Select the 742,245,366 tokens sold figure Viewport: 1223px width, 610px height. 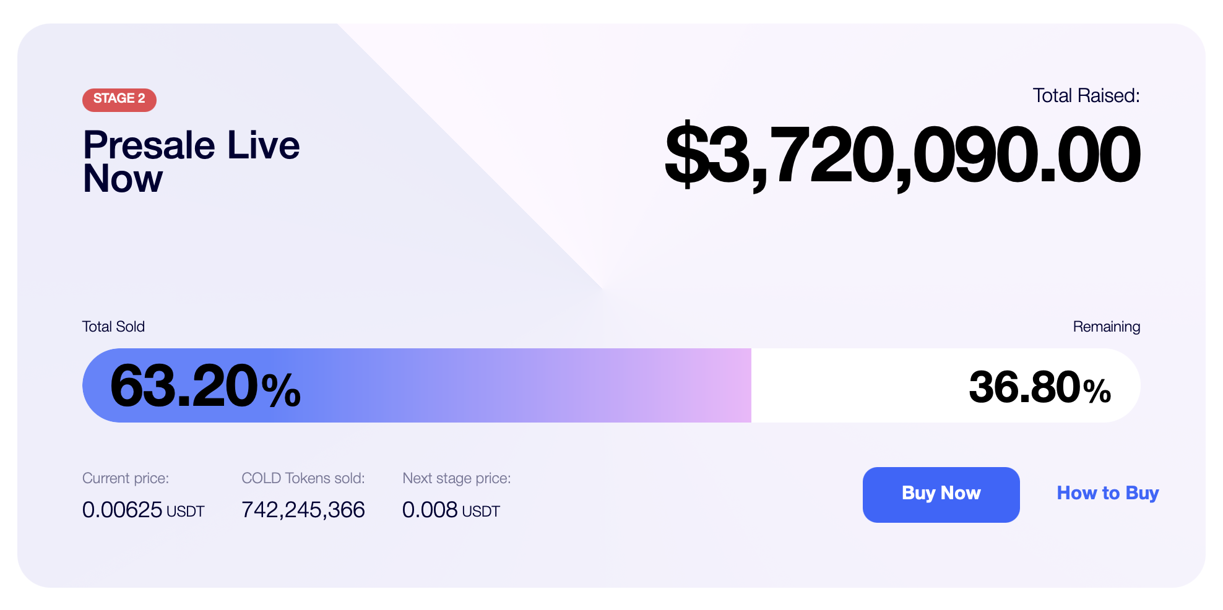[x=303, y=510]
